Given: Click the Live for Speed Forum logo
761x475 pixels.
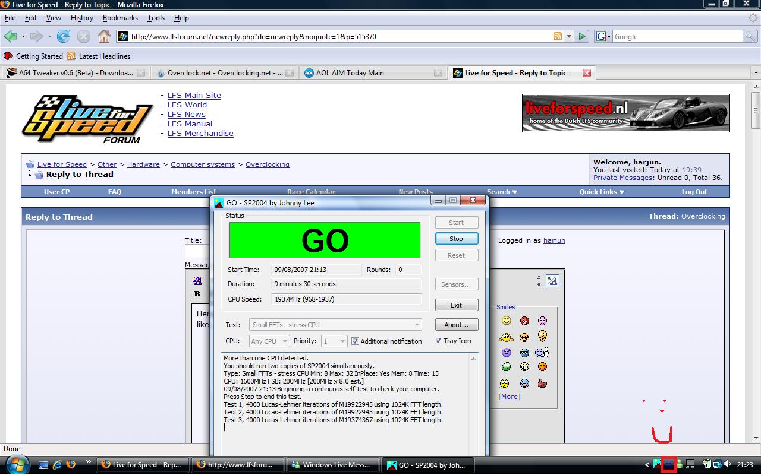Looking at the screenshot, I should point(87,119).
